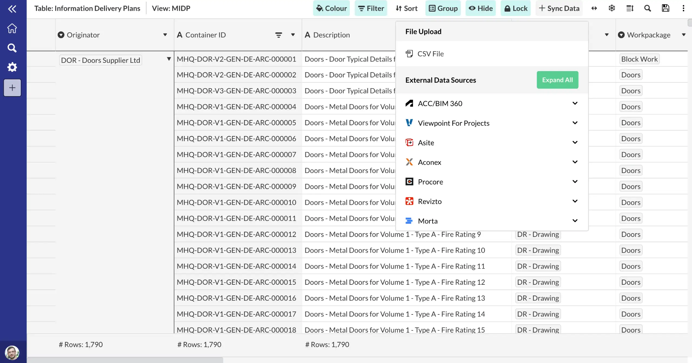Open the Colour options in the toolbar

pyautogui.click(x=331, y=8)
